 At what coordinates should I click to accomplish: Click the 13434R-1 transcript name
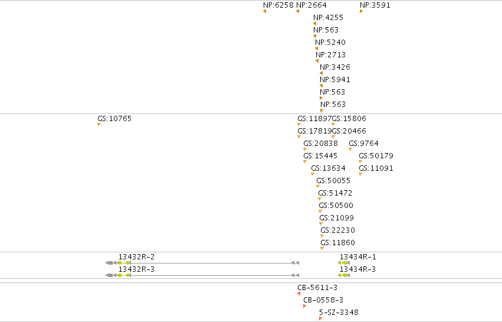[358, 257]
